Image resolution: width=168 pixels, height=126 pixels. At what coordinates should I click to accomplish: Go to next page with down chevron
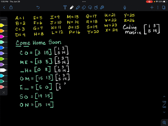click(164, 112)
